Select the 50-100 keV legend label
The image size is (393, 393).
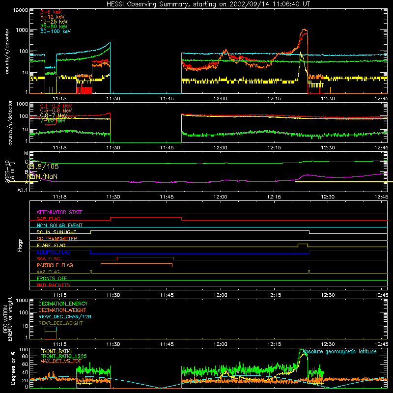56,31
